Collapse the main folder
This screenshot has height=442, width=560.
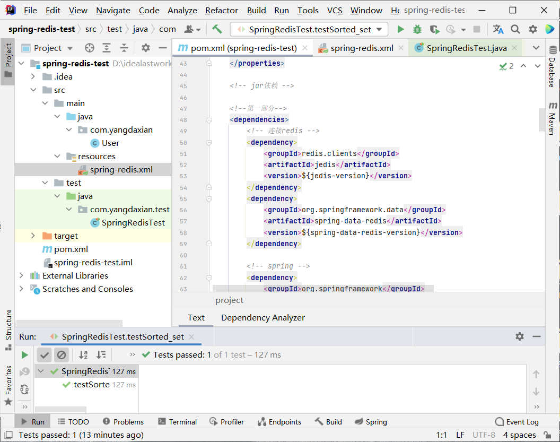tap(45, 103)
